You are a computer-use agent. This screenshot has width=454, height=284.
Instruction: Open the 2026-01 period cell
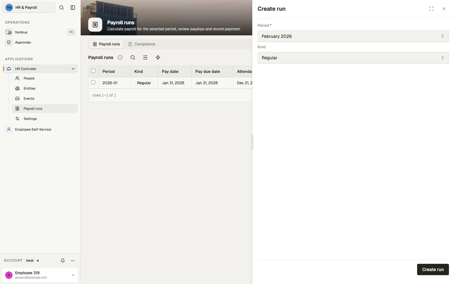114,83
